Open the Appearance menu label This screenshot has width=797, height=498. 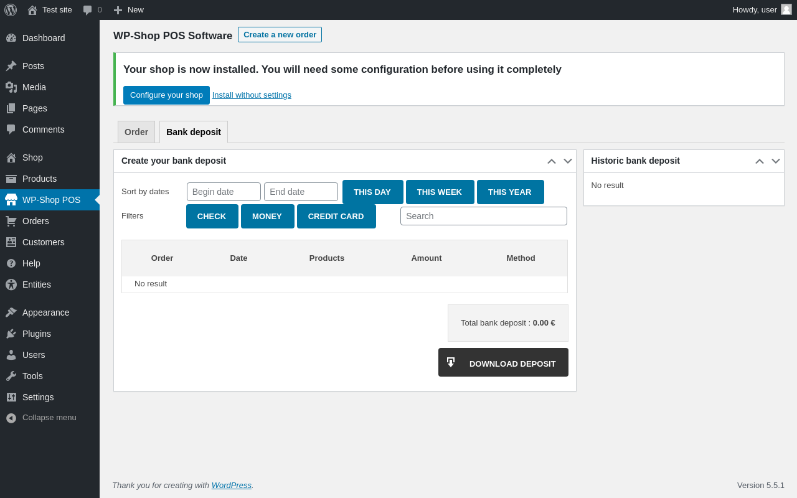coord(46,312)
